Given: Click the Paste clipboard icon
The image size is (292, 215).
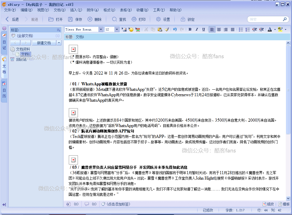Looking at the screenshot, I should tap(160, 29).
